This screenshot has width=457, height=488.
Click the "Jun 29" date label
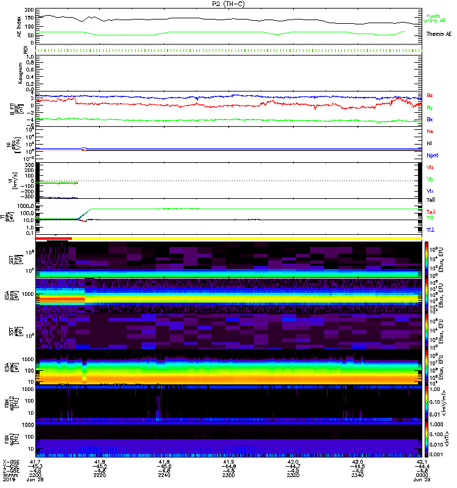click(x=422, y=479)
